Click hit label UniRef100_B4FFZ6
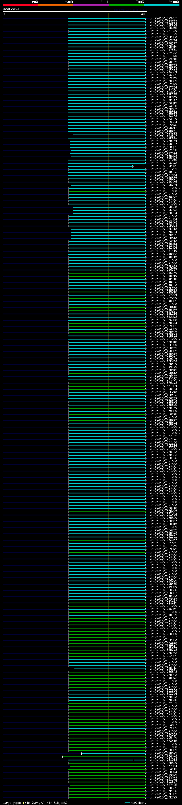Screen dimensions: 182x805 pos(163,94)
